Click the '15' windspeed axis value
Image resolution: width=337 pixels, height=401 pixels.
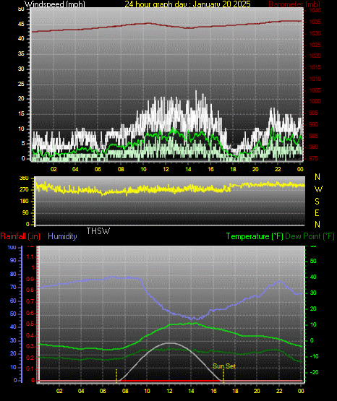coord(21,114)
